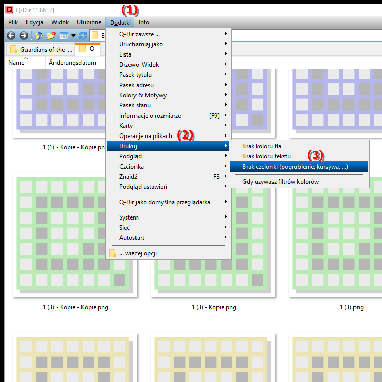Open the Autostart submenu
This screenshot has width=382, height=382.
(169, 238)
